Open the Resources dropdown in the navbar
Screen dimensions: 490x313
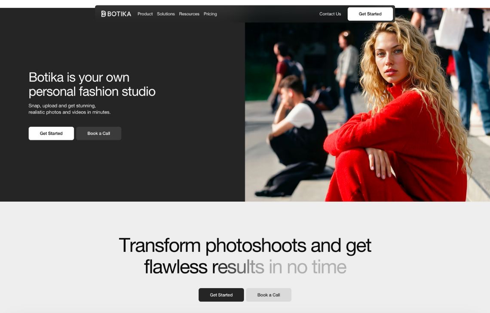189,14
